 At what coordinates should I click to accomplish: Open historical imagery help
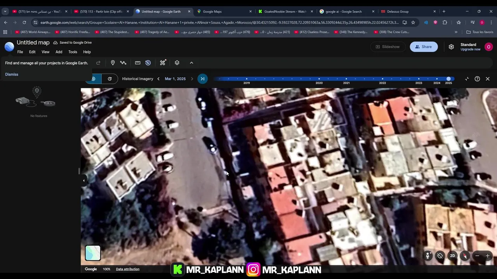(x=477, y=79)
